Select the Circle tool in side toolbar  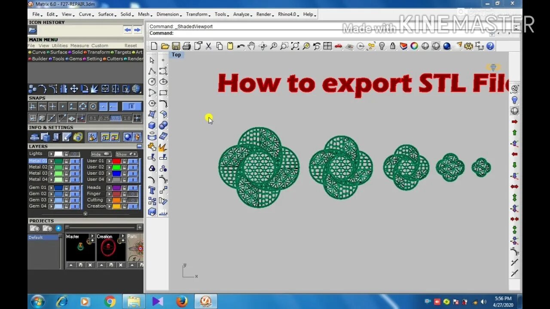(152, 82)
